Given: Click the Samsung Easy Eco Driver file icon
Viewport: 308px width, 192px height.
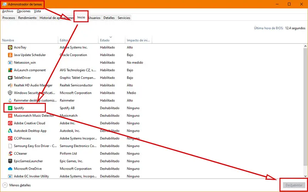Looking at the screenshot, I should click(x=10, y=146).
